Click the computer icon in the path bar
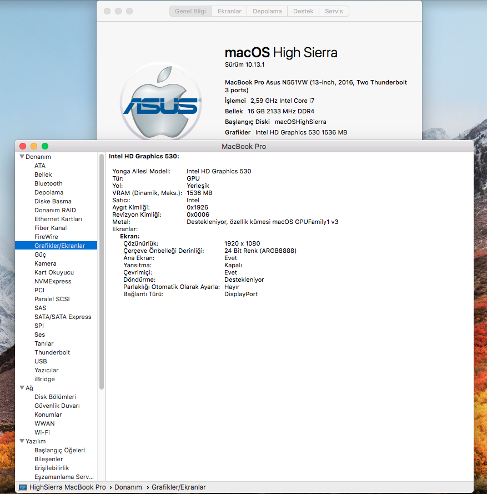 click(23, 487)
